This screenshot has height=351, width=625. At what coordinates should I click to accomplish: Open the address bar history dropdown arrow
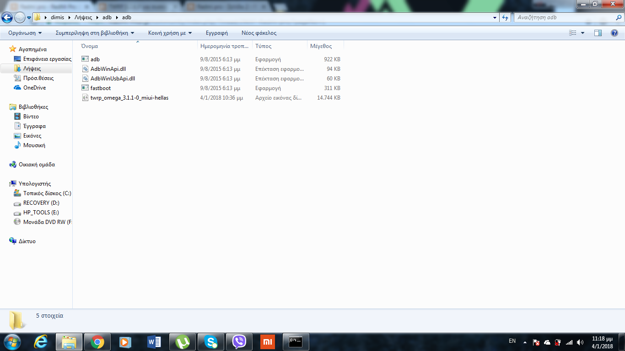pos(495,18)
